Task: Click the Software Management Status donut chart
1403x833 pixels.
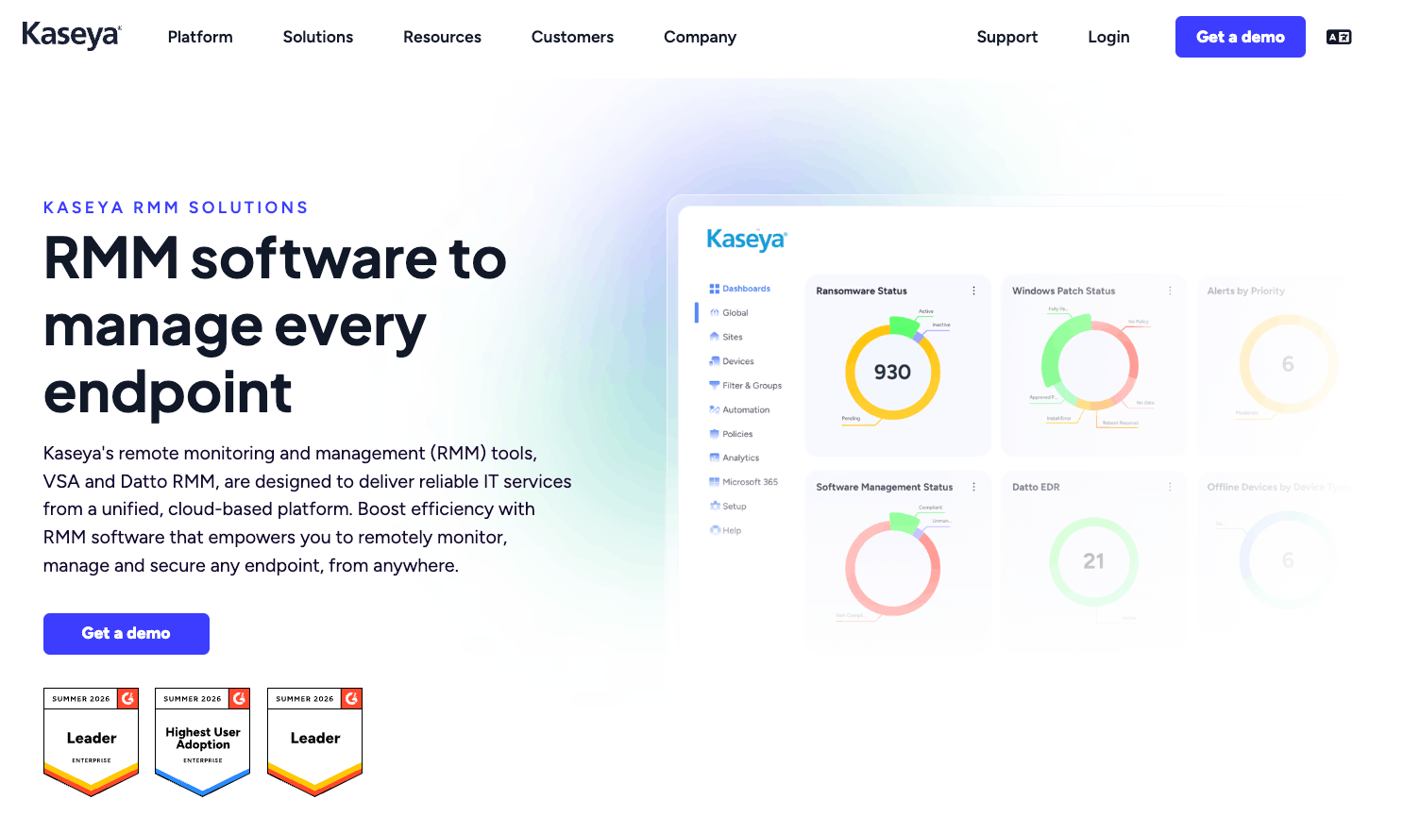Action: 892,566
